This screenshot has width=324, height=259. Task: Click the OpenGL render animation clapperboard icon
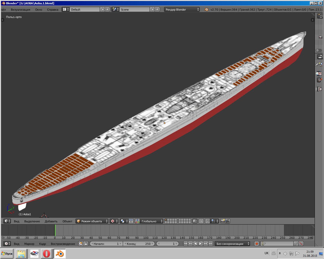(x=228, y=221)
